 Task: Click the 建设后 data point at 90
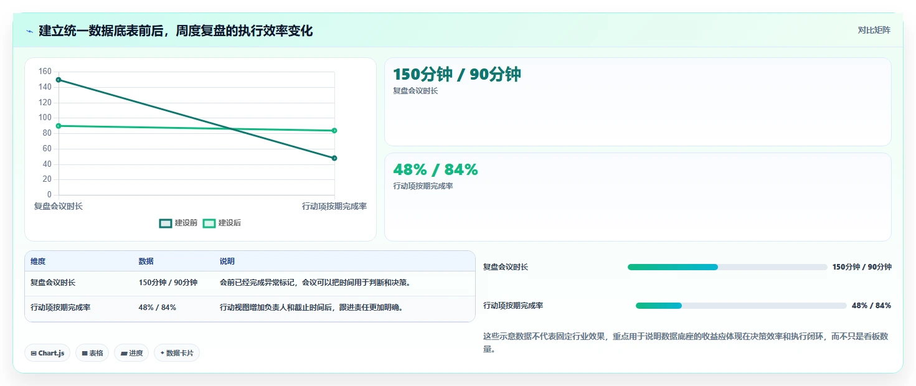pyautogui.click(x=59, y=126)
